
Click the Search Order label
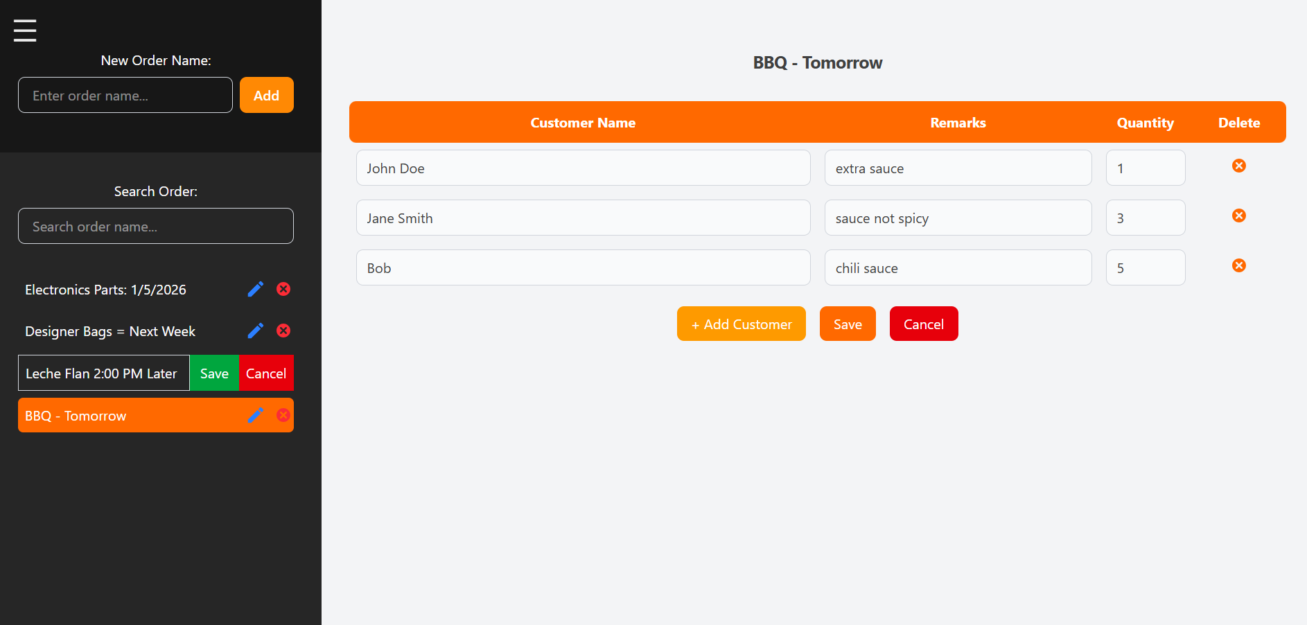pos(156,191)
